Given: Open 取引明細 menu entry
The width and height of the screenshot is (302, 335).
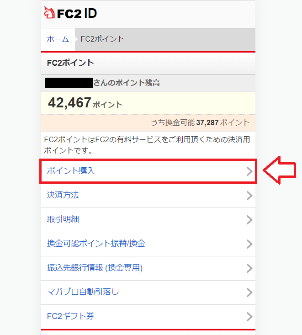Looking at the screenshot, I should 148,220.
